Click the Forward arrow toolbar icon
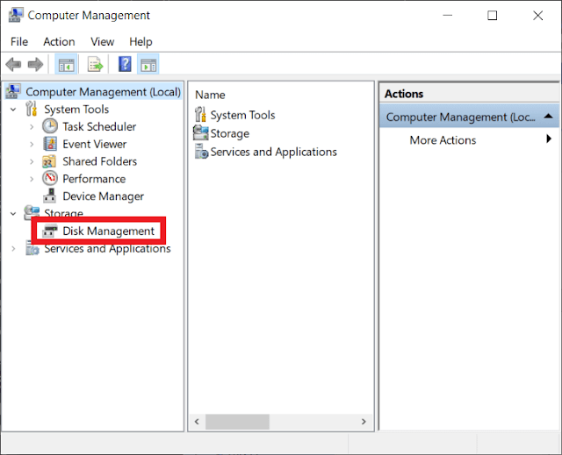Screen dimensions: 562x455 pos(35,65)
